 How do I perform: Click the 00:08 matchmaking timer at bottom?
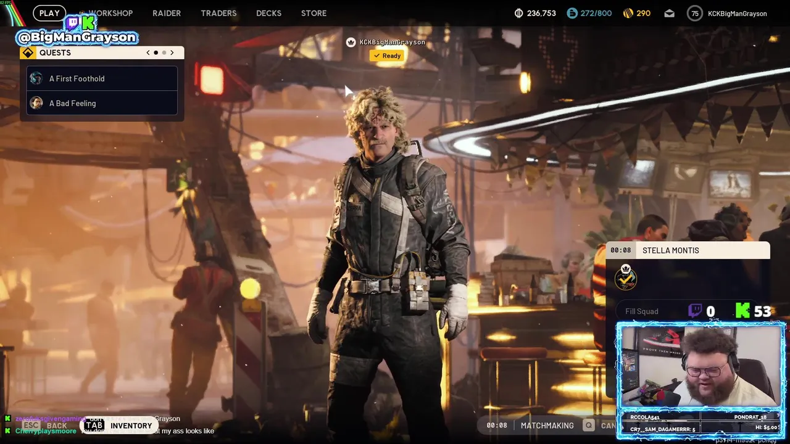496,425
